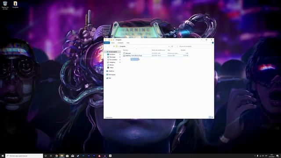This screenshot has height=158, width=281.
Task: Click the address bar path field
Action: [x=142, y=47]
